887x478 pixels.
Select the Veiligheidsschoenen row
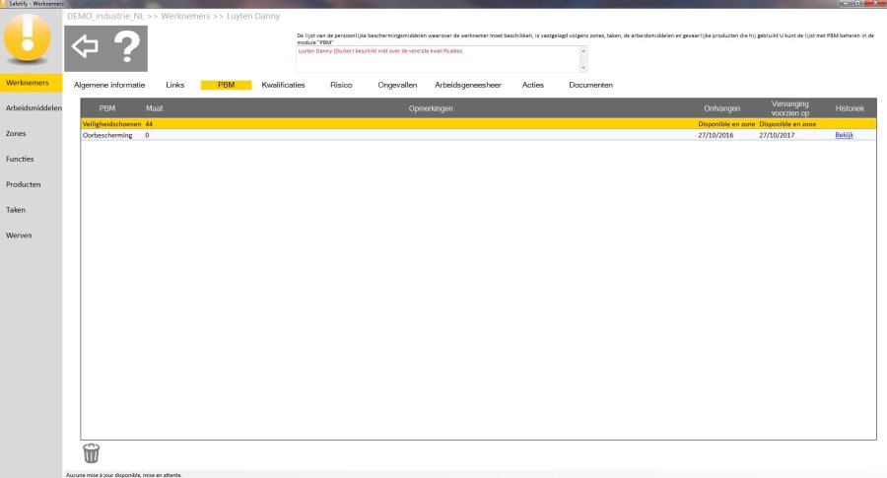tap(479, 124)
